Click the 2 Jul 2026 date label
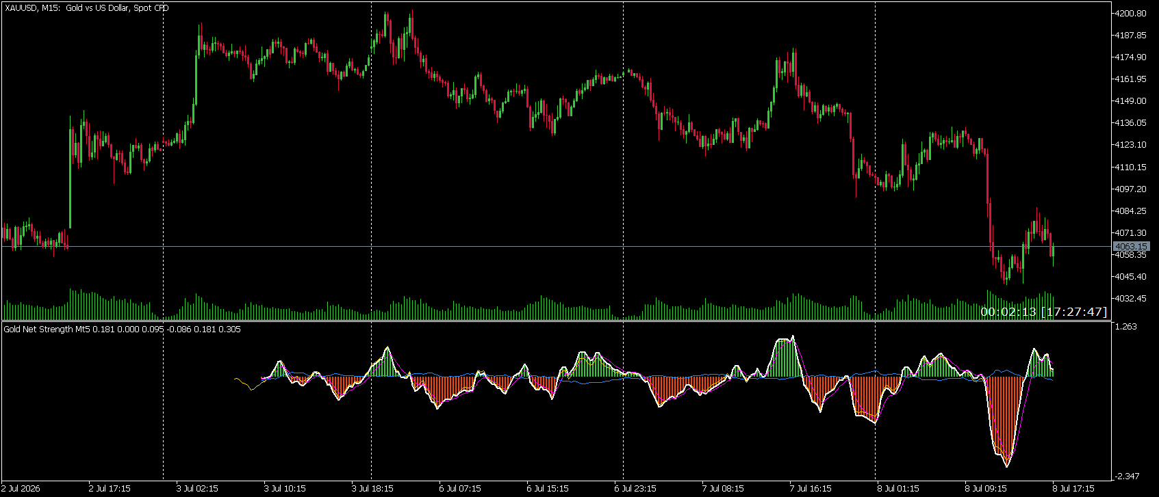 (21, 489)
